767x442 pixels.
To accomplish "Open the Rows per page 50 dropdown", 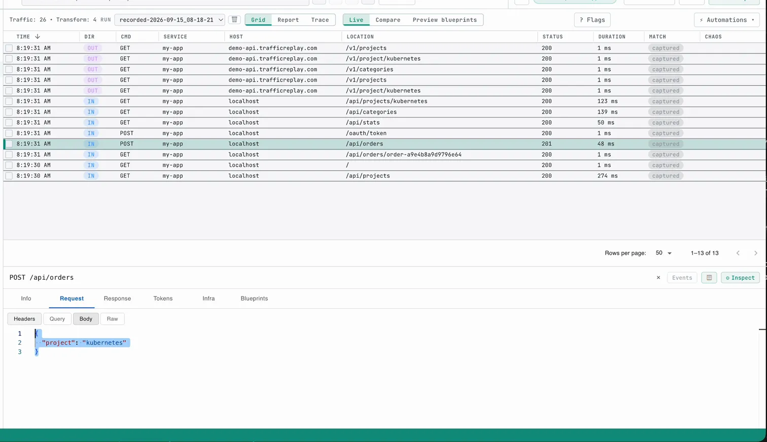I will click(664, 253).
